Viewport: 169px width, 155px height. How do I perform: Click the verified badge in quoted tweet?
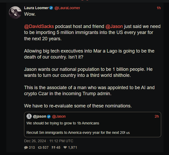tap(49, 116)
